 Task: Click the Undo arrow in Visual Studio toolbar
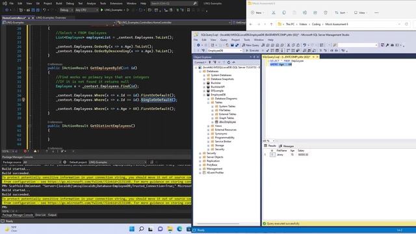pyautogui.click(x=44, y=10)
